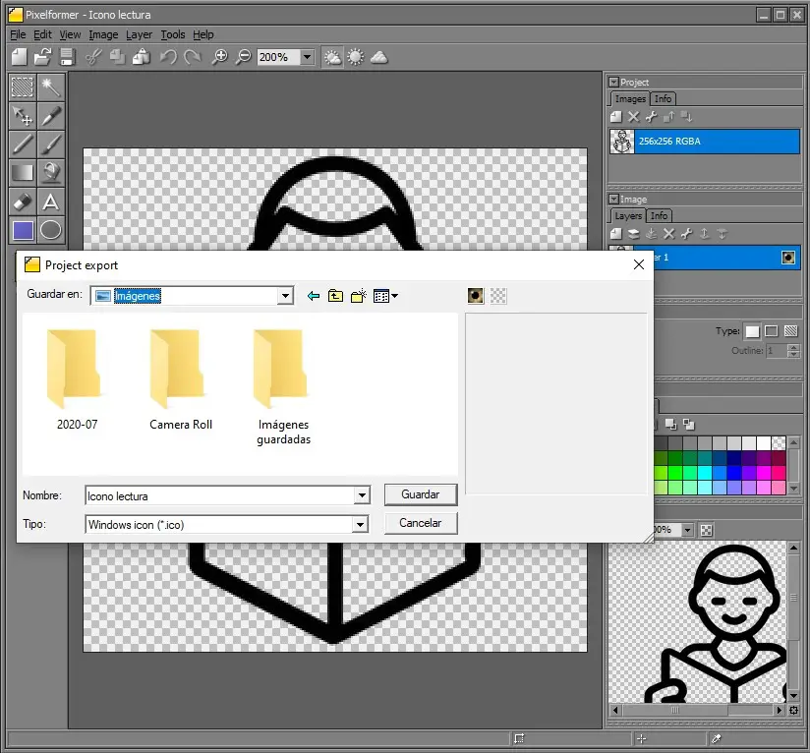Toggle the dark preview background button
The height and width of the screenshot is (753, 810).
click(476, 295)
